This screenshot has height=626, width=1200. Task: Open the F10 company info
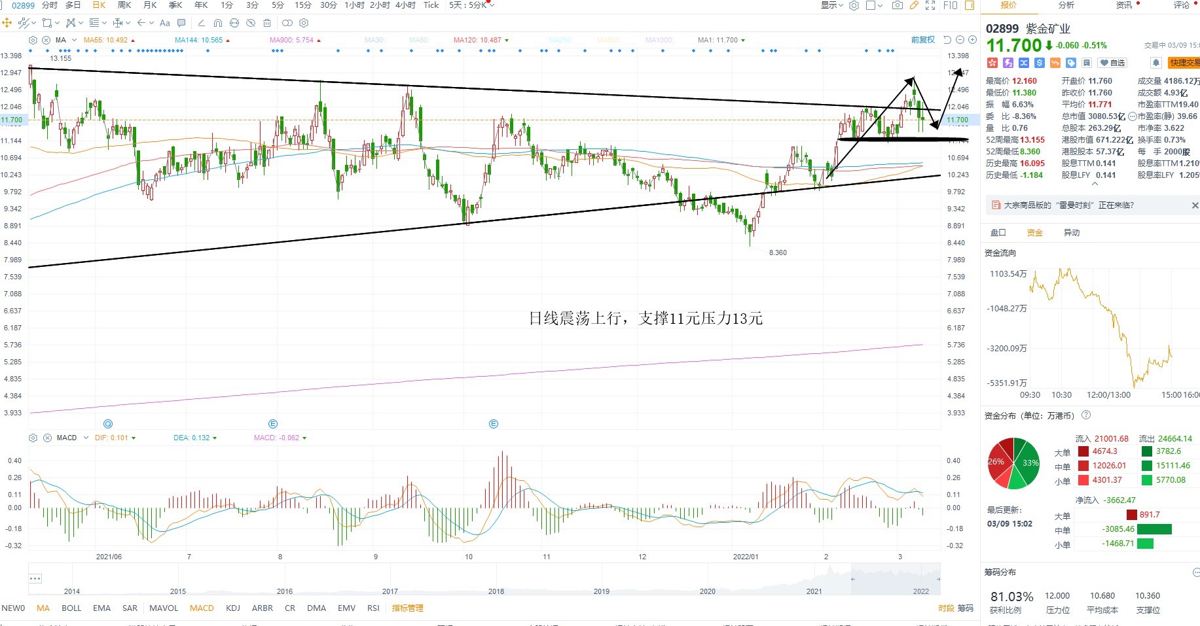coord(951,5)
